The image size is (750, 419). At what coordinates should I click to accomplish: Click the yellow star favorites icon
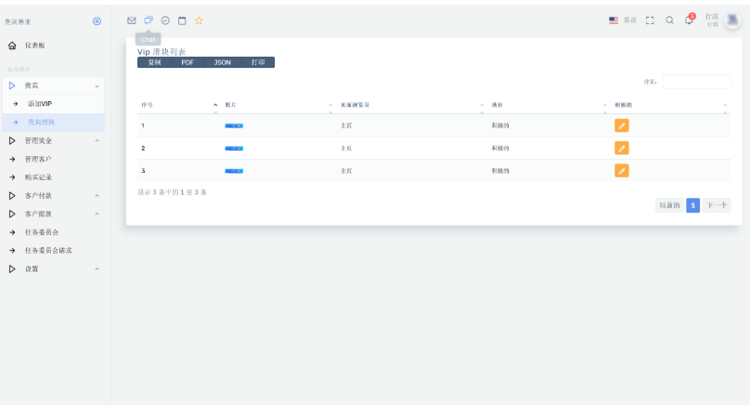(199, 20)
